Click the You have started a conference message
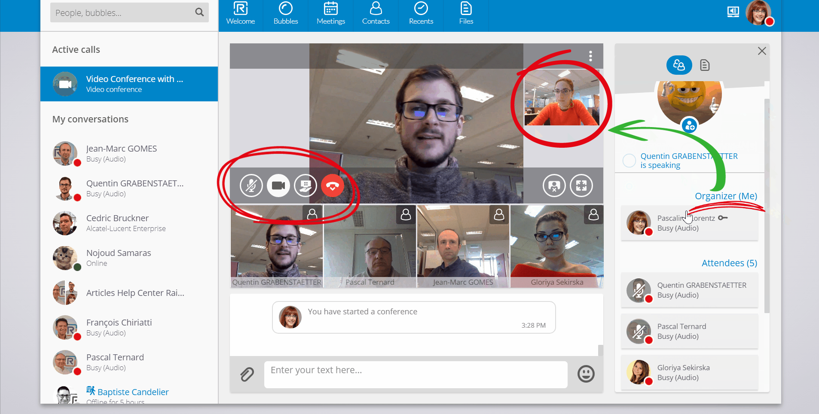This screenshot has height=414, width=819. pyautogui.click(x=414, y=317)
